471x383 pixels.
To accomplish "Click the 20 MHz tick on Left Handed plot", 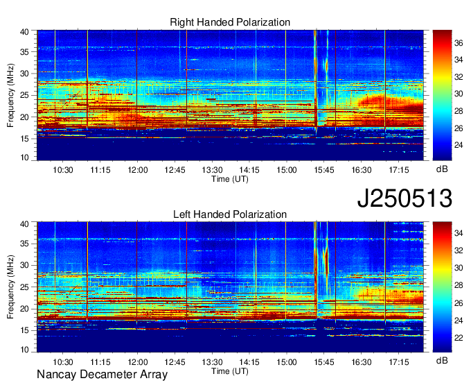I will point(24,309).
